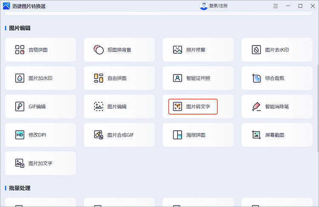319x207 pixels.
Task: Close the 迅捷图片转换器 window
Action: pyautogui.click(x=313, y=6)
